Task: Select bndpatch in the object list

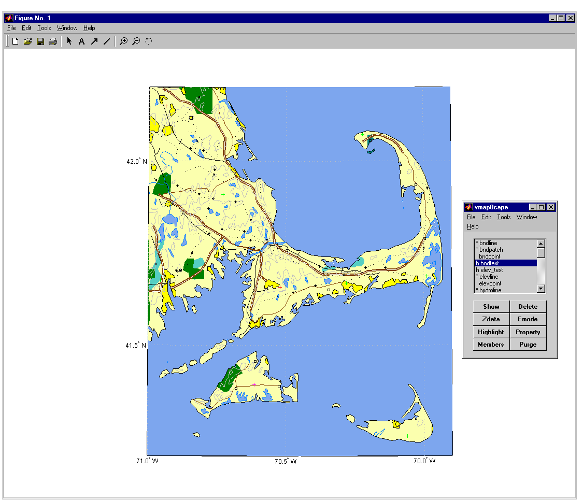Action: click(x=491, y=250)
